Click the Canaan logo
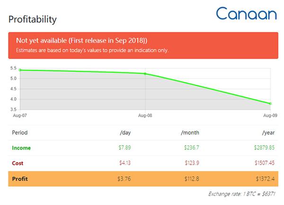The height and width of the screenshot is (205, 284). click(x=246, y=13)
